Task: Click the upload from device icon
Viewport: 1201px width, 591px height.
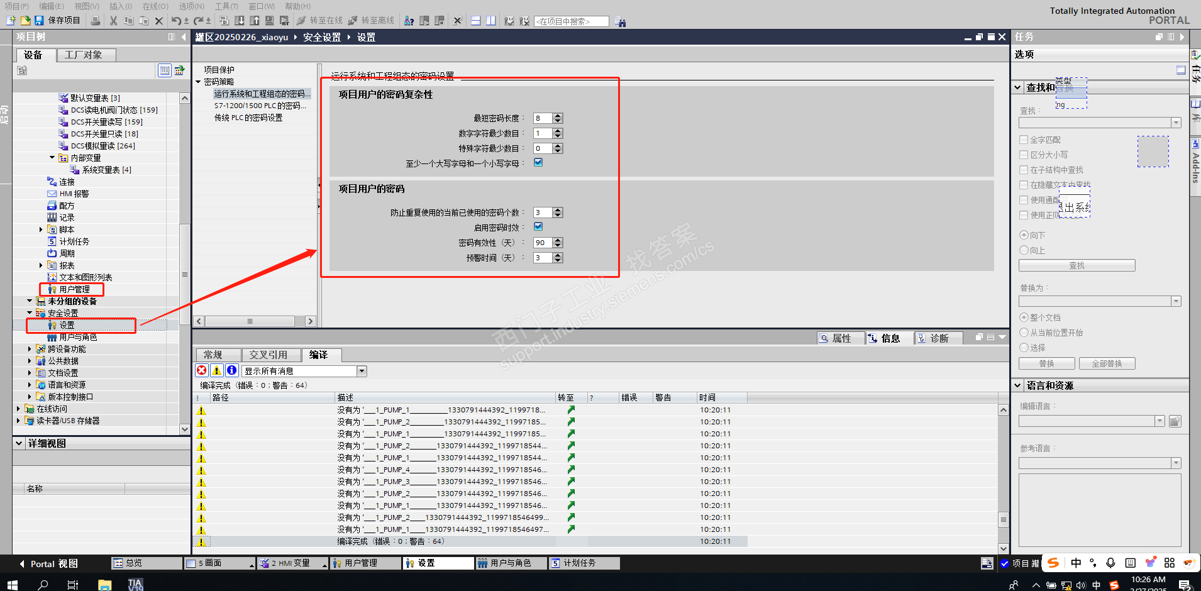Action: point(255,21)
